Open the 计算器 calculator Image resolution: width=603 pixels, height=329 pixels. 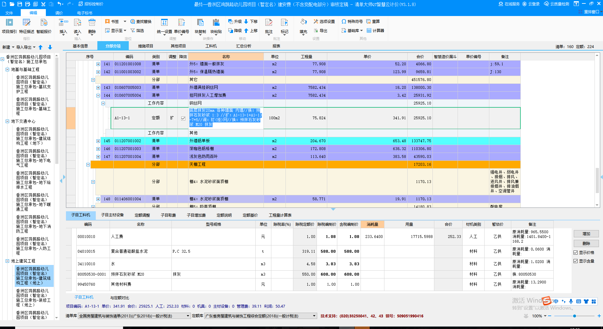click(x=375, y=30)
